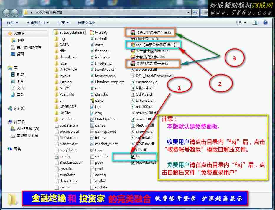Select the dzh2 help file icon
Screen dimensions: 275x210
(x=92, y=101)
